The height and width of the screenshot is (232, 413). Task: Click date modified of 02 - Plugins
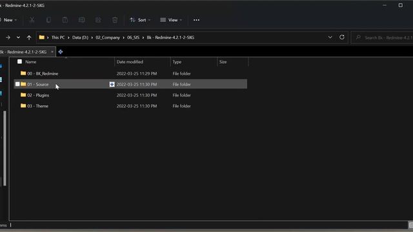click(137, 95)
